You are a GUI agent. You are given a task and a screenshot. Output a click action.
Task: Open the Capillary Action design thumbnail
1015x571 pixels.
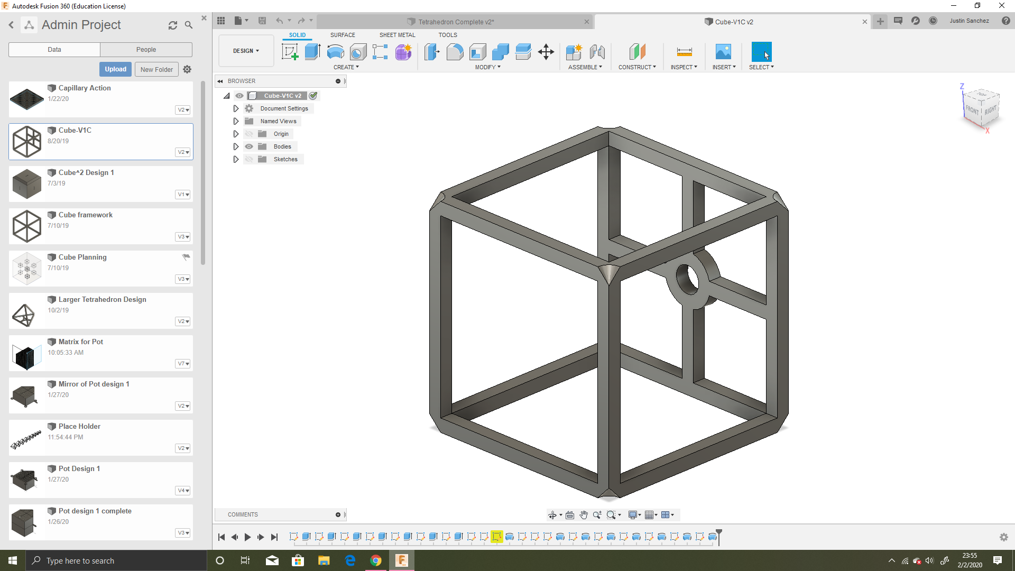click(x=26, y=98)
